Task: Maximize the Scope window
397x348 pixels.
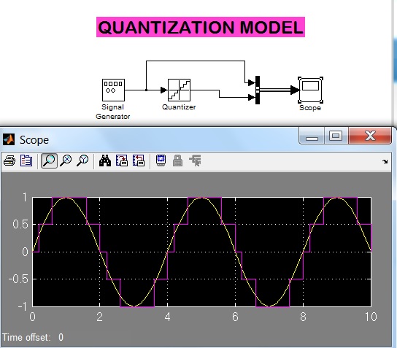Action: click(336, 136)
